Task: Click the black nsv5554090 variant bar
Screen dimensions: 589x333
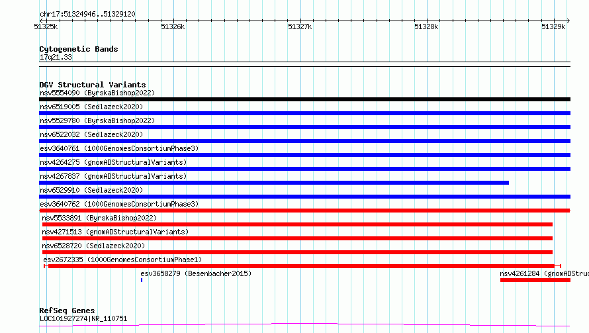Action: click(x=304, y=99)
